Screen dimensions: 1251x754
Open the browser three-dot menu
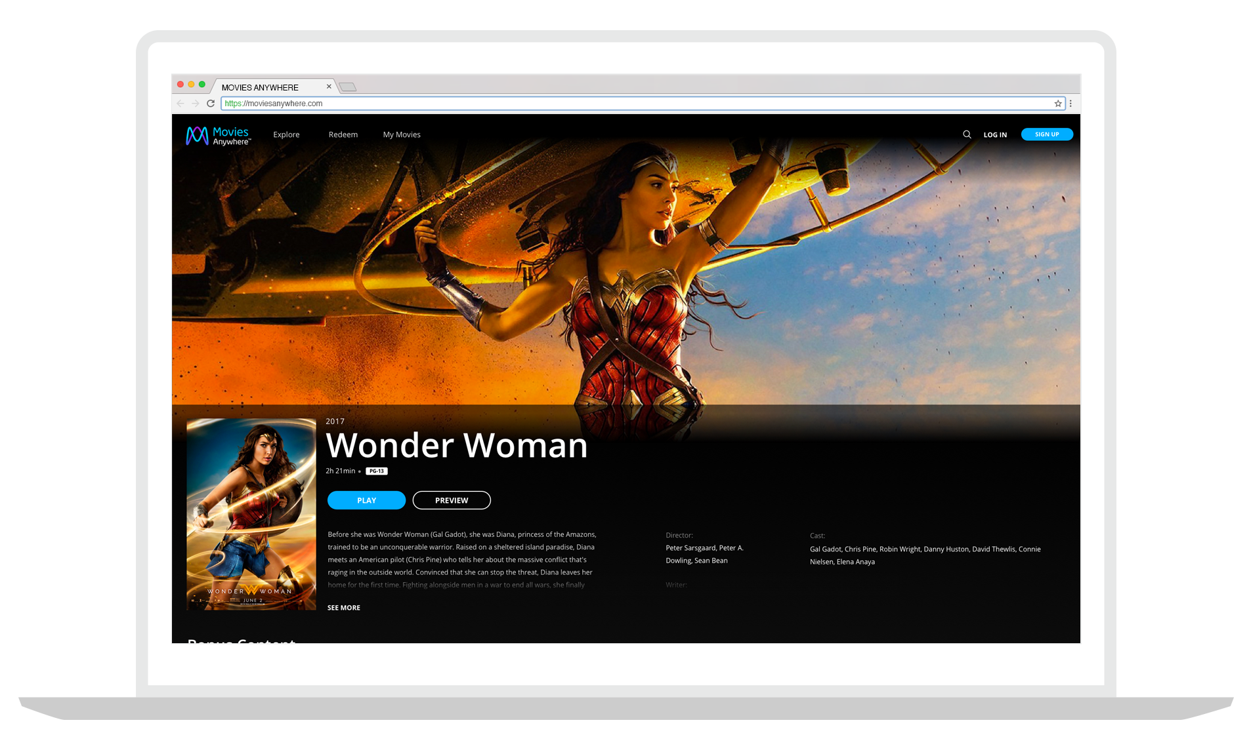(1071, 104)
